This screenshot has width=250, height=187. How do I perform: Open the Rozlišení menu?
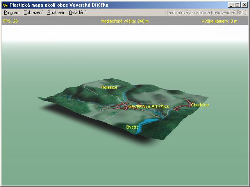pyautogui.click(x=55, y=12)
